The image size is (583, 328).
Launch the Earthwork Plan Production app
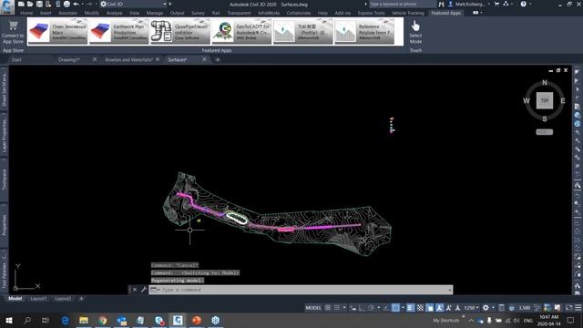(119, 32)
